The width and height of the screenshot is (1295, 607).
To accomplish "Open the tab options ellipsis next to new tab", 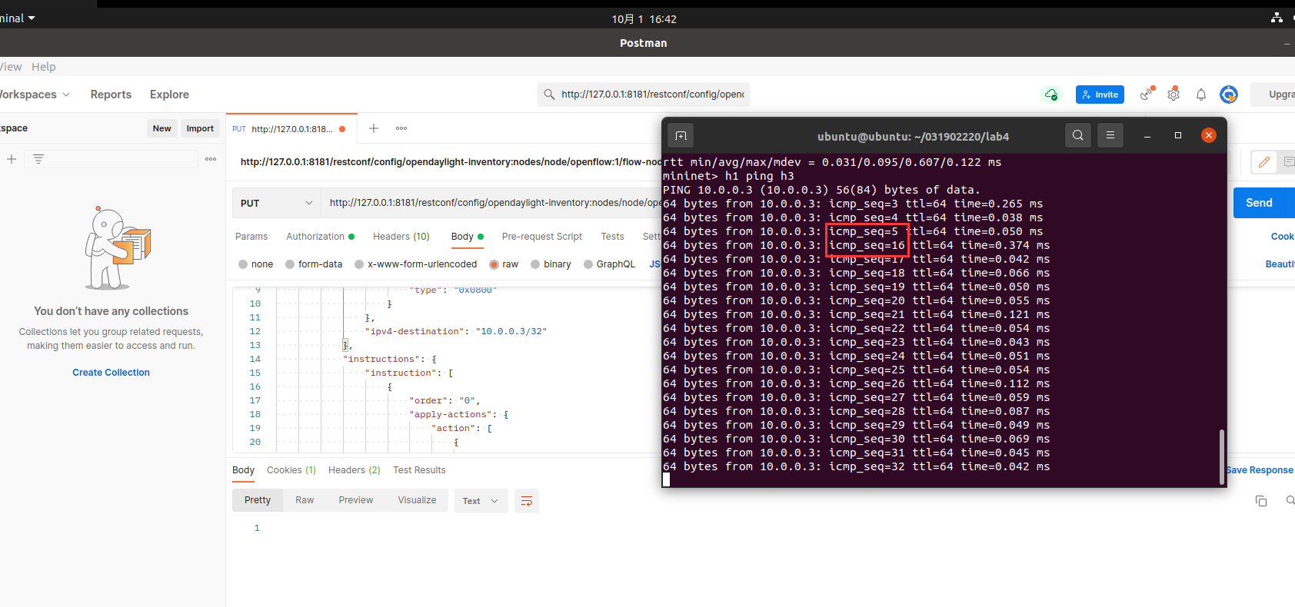I will [x=401, y=128].
